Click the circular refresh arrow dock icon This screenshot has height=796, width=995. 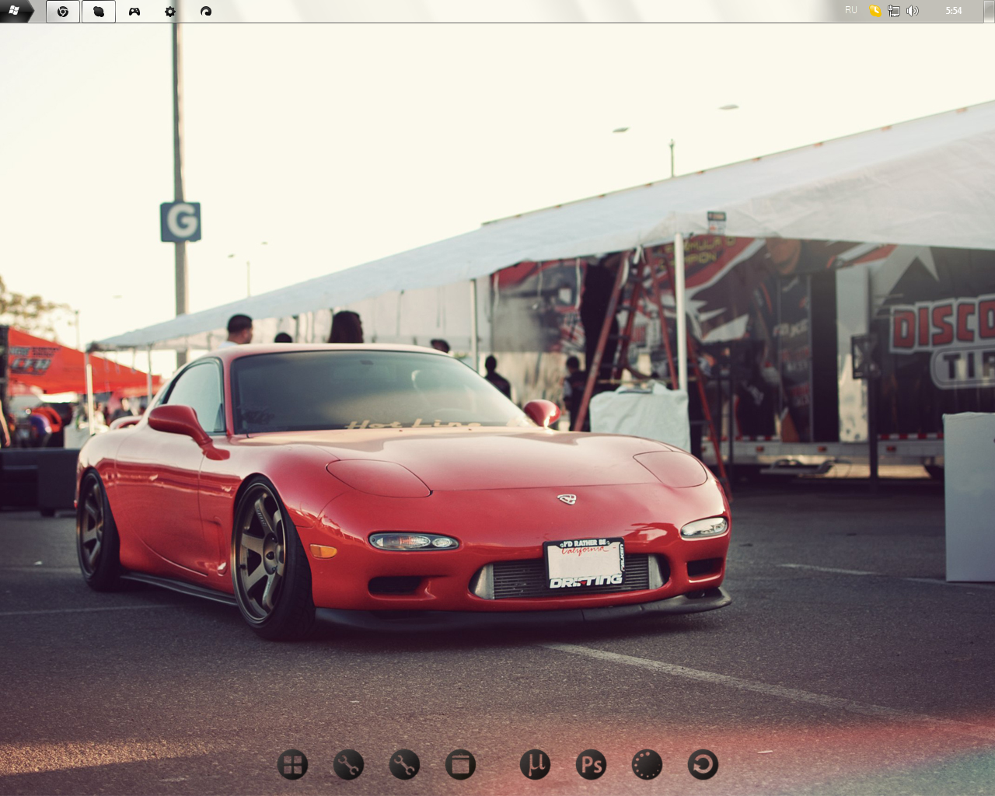[x=703, y=765]
